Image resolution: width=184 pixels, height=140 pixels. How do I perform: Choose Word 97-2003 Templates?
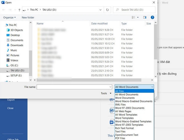tap(134, 125)
